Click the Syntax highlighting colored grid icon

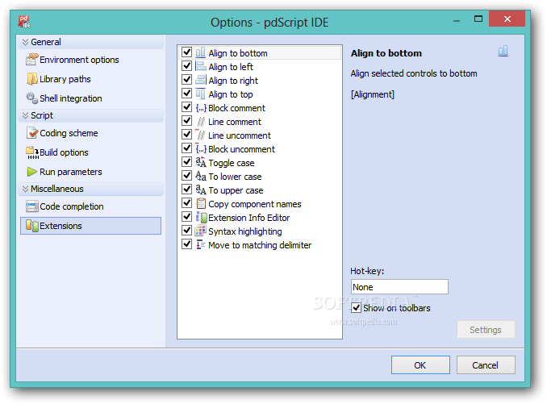click(x=201, y=231)
